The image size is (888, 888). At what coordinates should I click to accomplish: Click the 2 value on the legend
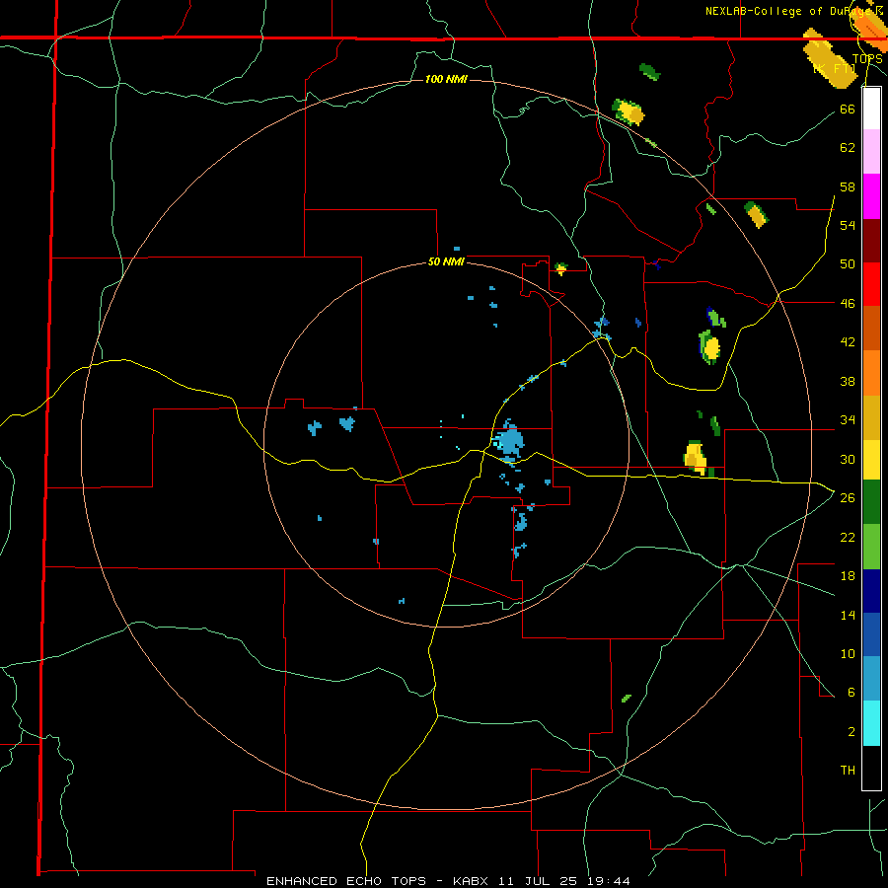(x=851, y=732)
